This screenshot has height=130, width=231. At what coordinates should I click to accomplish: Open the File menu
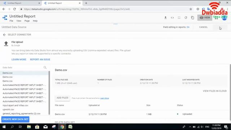(11, 21)
